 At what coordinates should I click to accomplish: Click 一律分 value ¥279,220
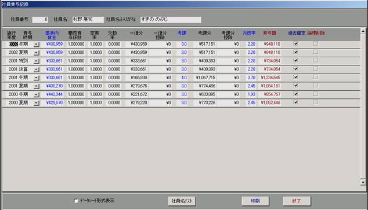[x=139, y=102]
